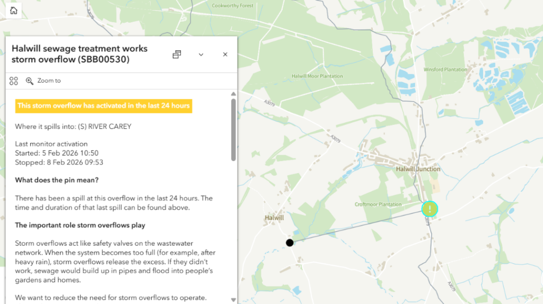Click the Halwill Junction map label
The width and height of the screenshot is (543, 304).
(x=418, y=169)
